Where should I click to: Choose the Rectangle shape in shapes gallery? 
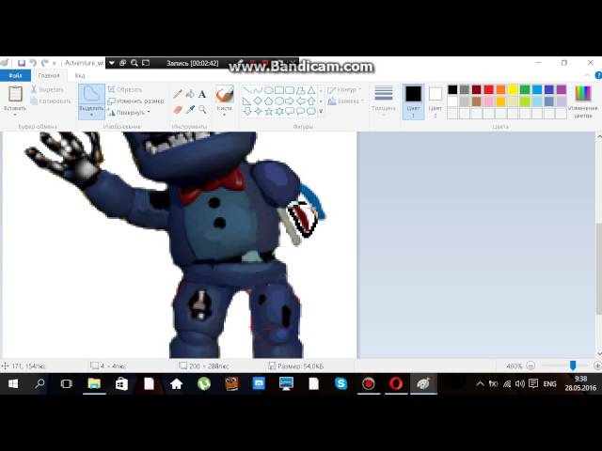[x=279, y=91]
